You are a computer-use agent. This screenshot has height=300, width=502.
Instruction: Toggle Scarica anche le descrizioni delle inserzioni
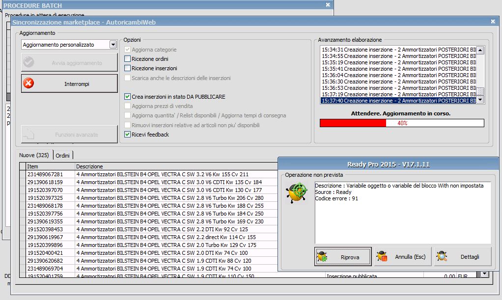point(127,78)
